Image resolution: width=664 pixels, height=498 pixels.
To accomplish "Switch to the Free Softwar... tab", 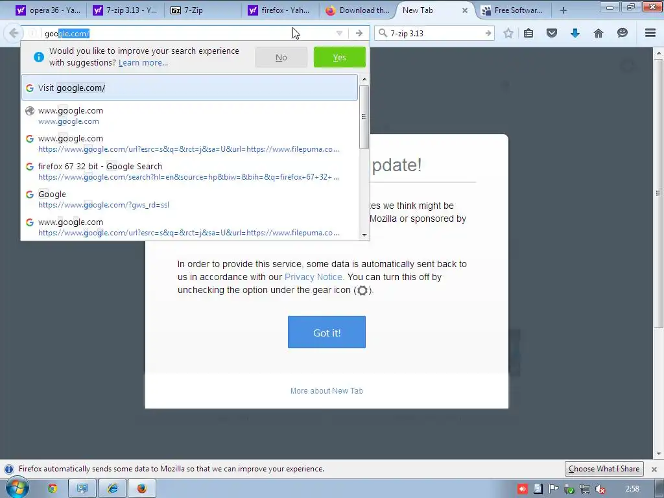I will (512, 10).
